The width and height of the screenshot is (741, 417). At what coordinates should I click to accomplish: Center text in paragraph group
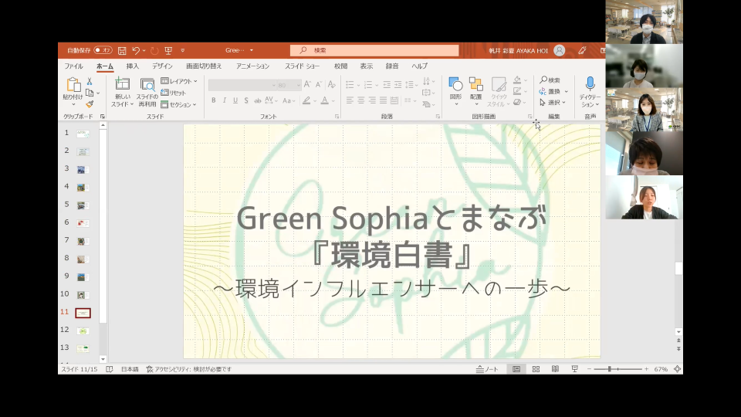click(x=361, y=100)
